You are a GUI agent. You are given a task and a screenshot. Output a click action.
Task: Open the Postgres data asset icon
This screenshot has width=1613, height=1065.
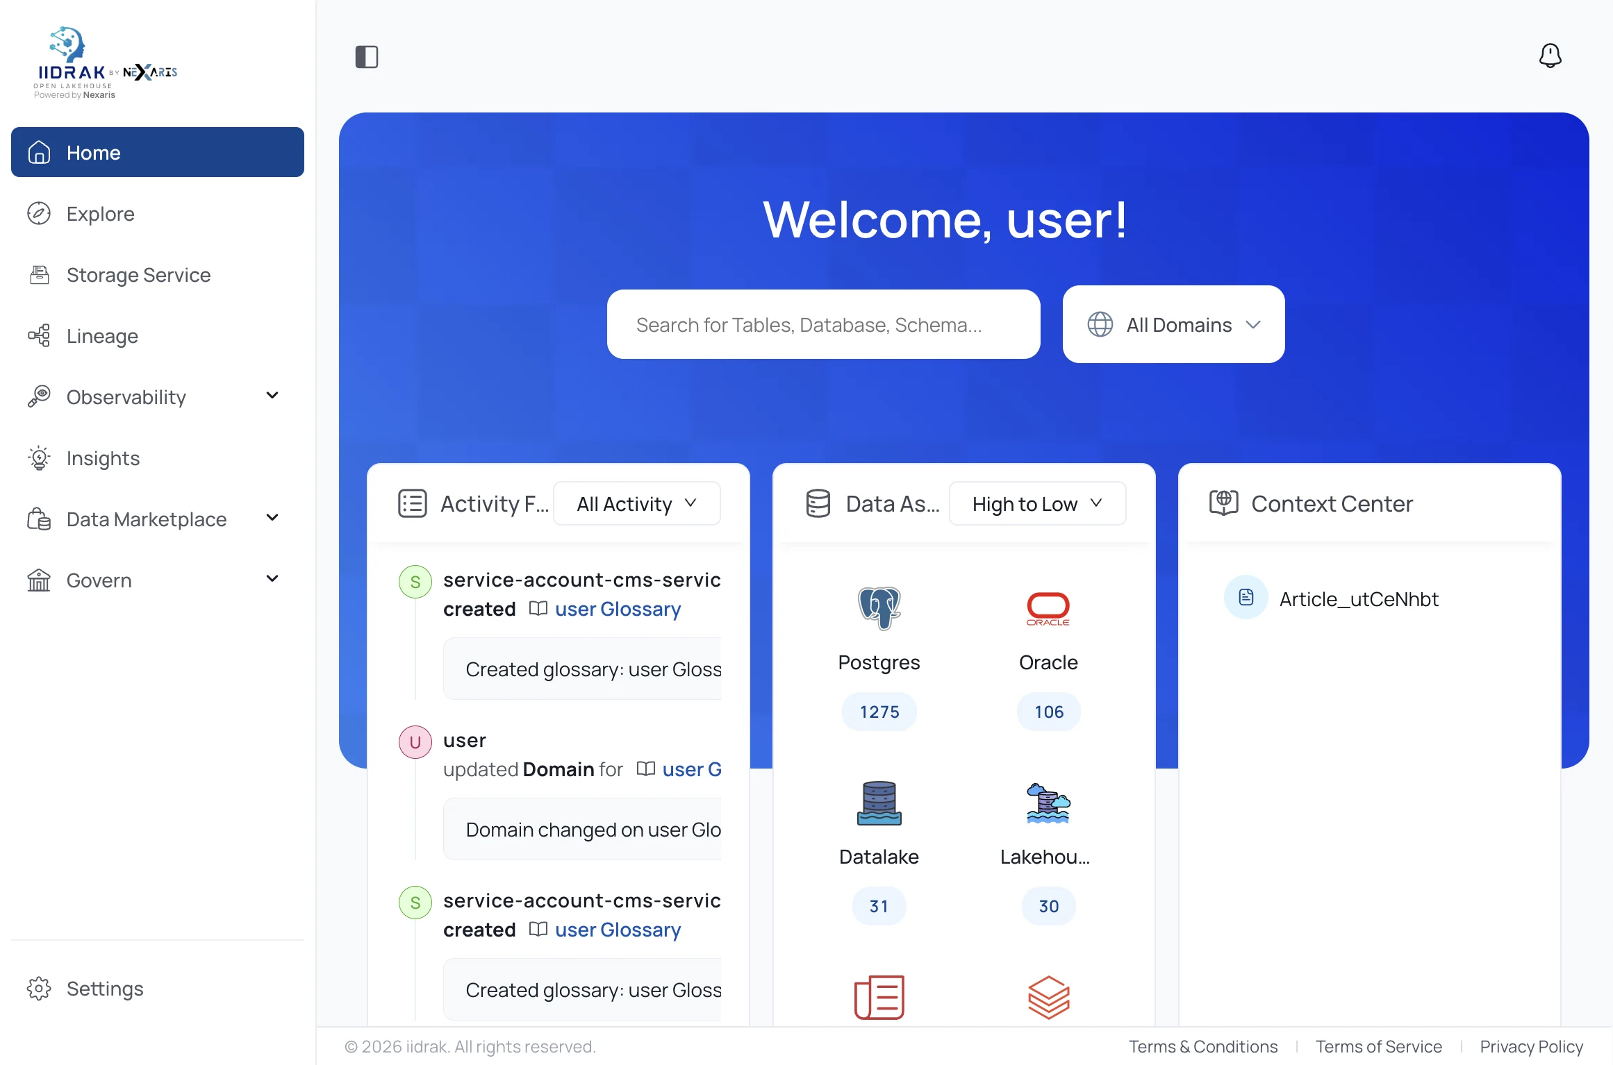point(879,608)
